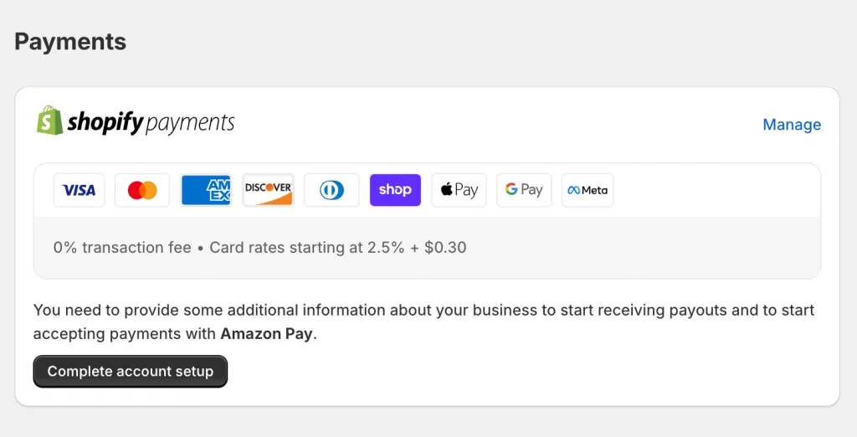Click the Payments page heading
Image resolution: width=857 pixels, height=437 pixels.
coord(70,41)
